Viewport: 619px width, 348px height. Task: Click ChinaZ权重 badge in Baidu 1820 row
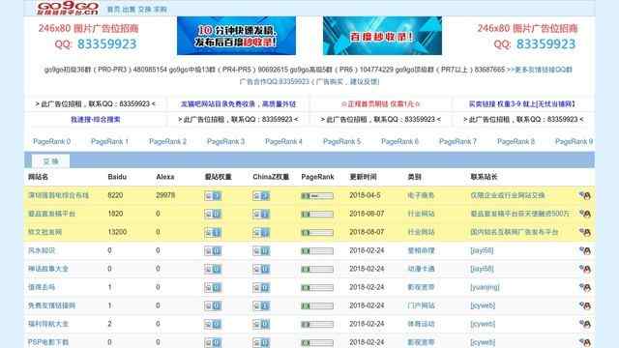(x=261, y=214)
